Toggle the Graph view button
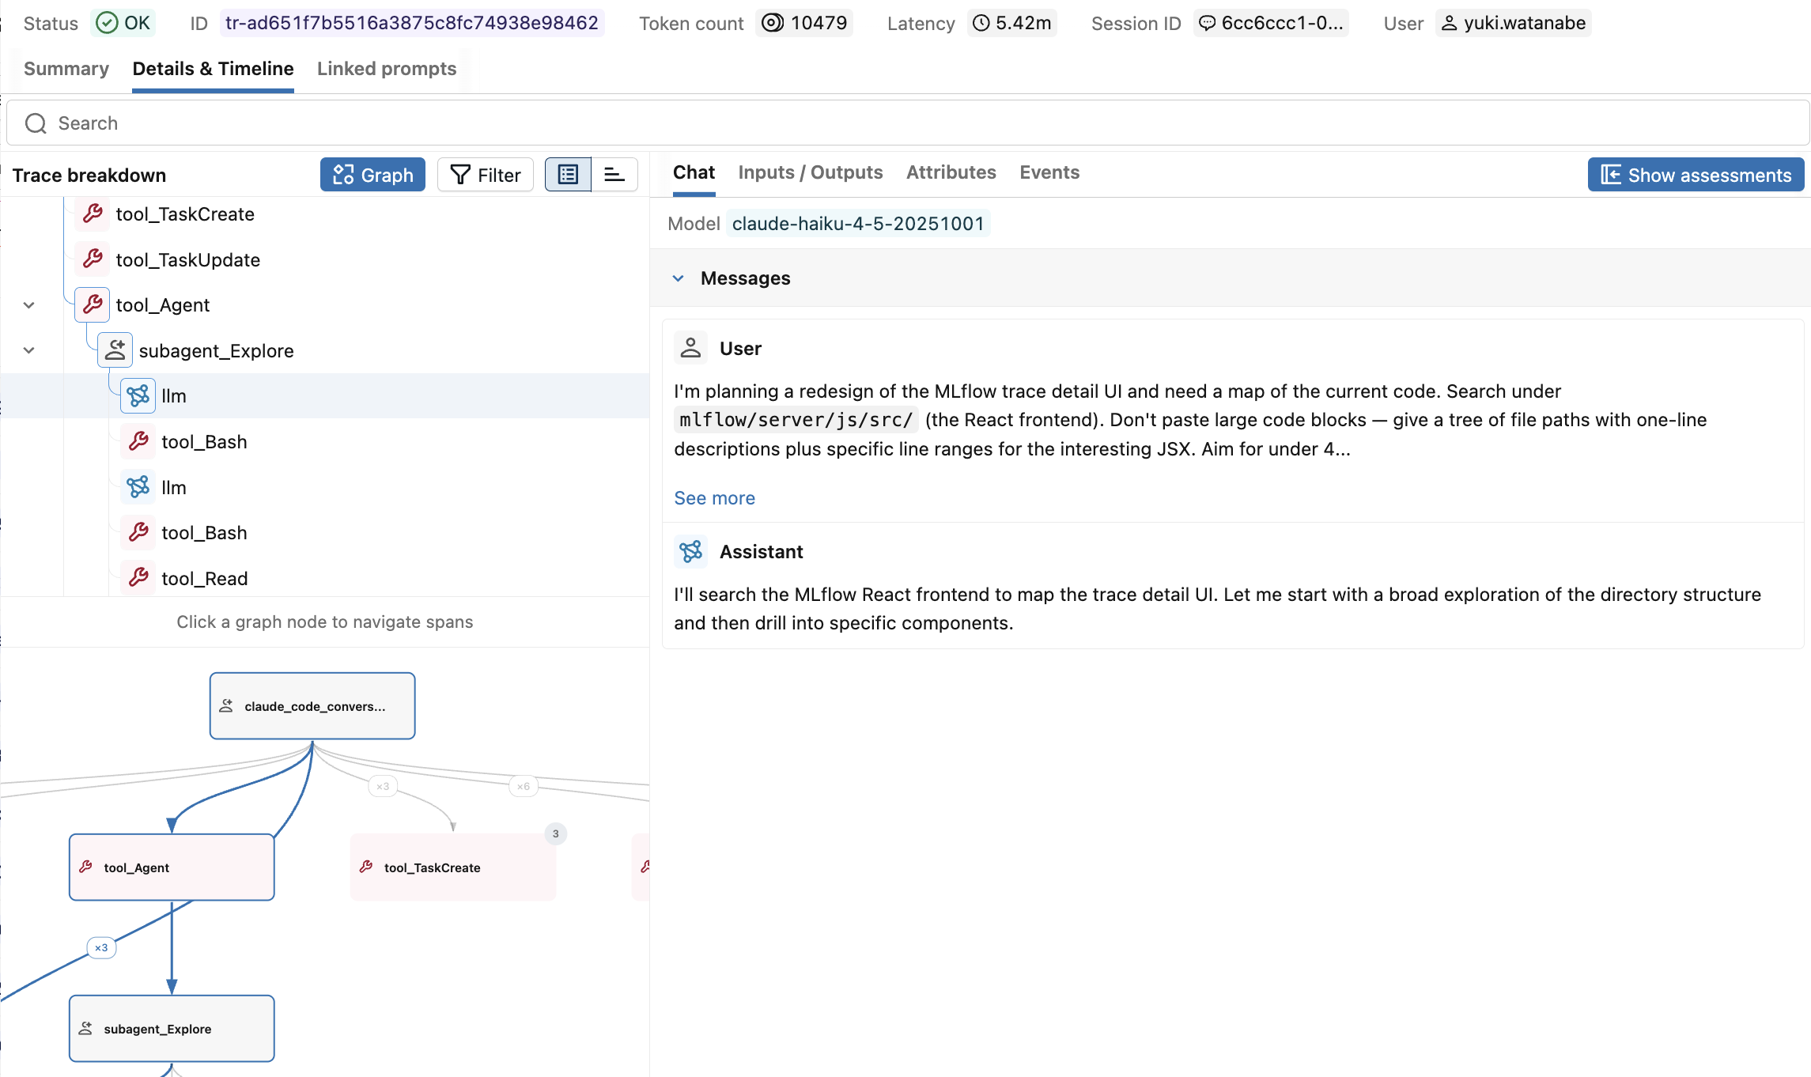The width and height of the screenshot is (1811, 1077). tap(372, 175)
